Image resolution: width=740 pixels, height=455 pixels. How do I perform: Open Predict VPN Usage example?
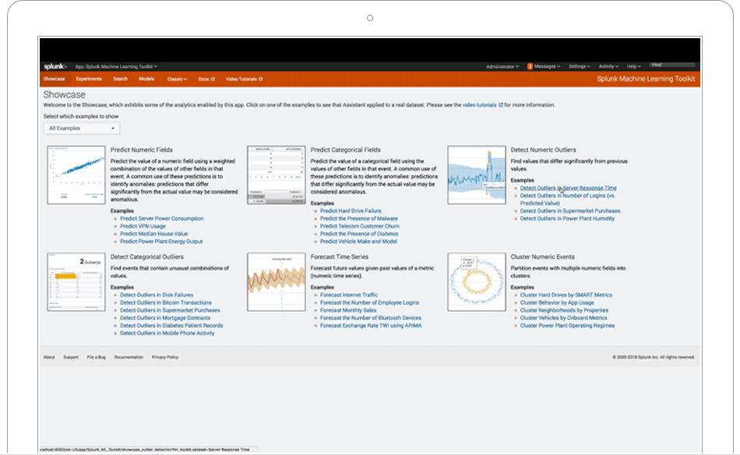[143, 226]
